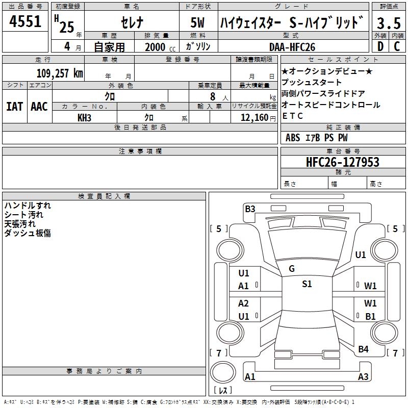The height and width of the screenshot is (408, 408).
Task: Click the 幅 dimension field
Action: pos(347,184)
